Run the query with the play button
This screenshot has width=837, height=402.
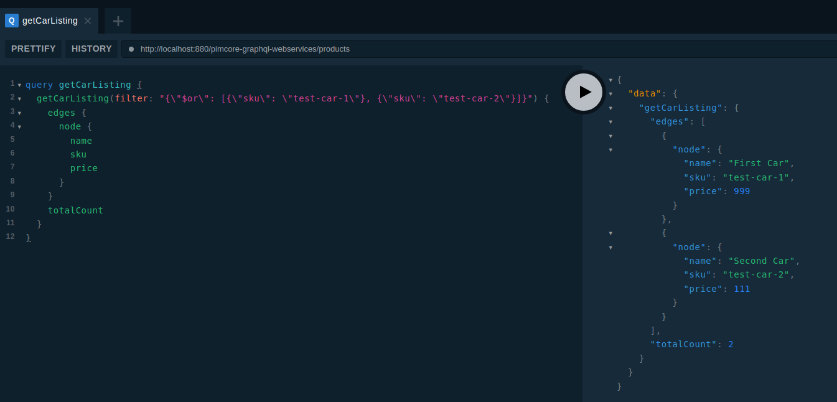click(584, 92)
